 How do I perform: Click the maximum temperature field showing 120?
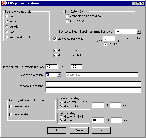tap(77, 67)
